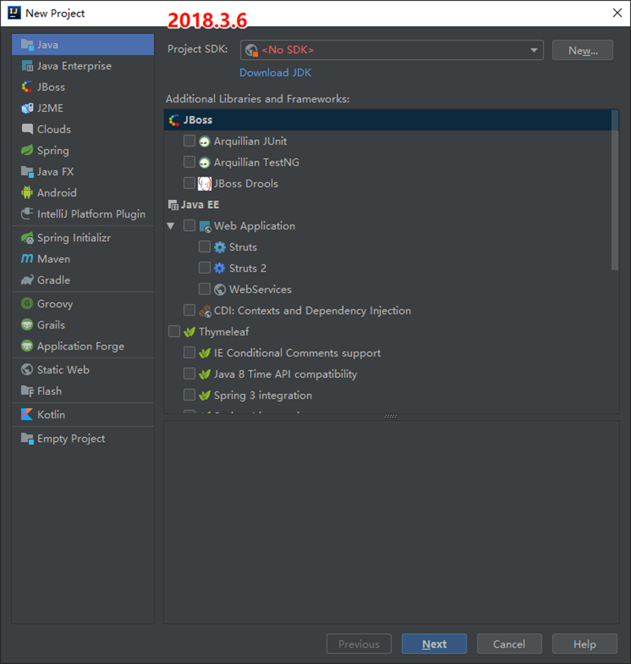Screen dimensions: 631x664
Task: Check CDI: Contexts and Dependency Injection
Action: [x=189, y=310]
